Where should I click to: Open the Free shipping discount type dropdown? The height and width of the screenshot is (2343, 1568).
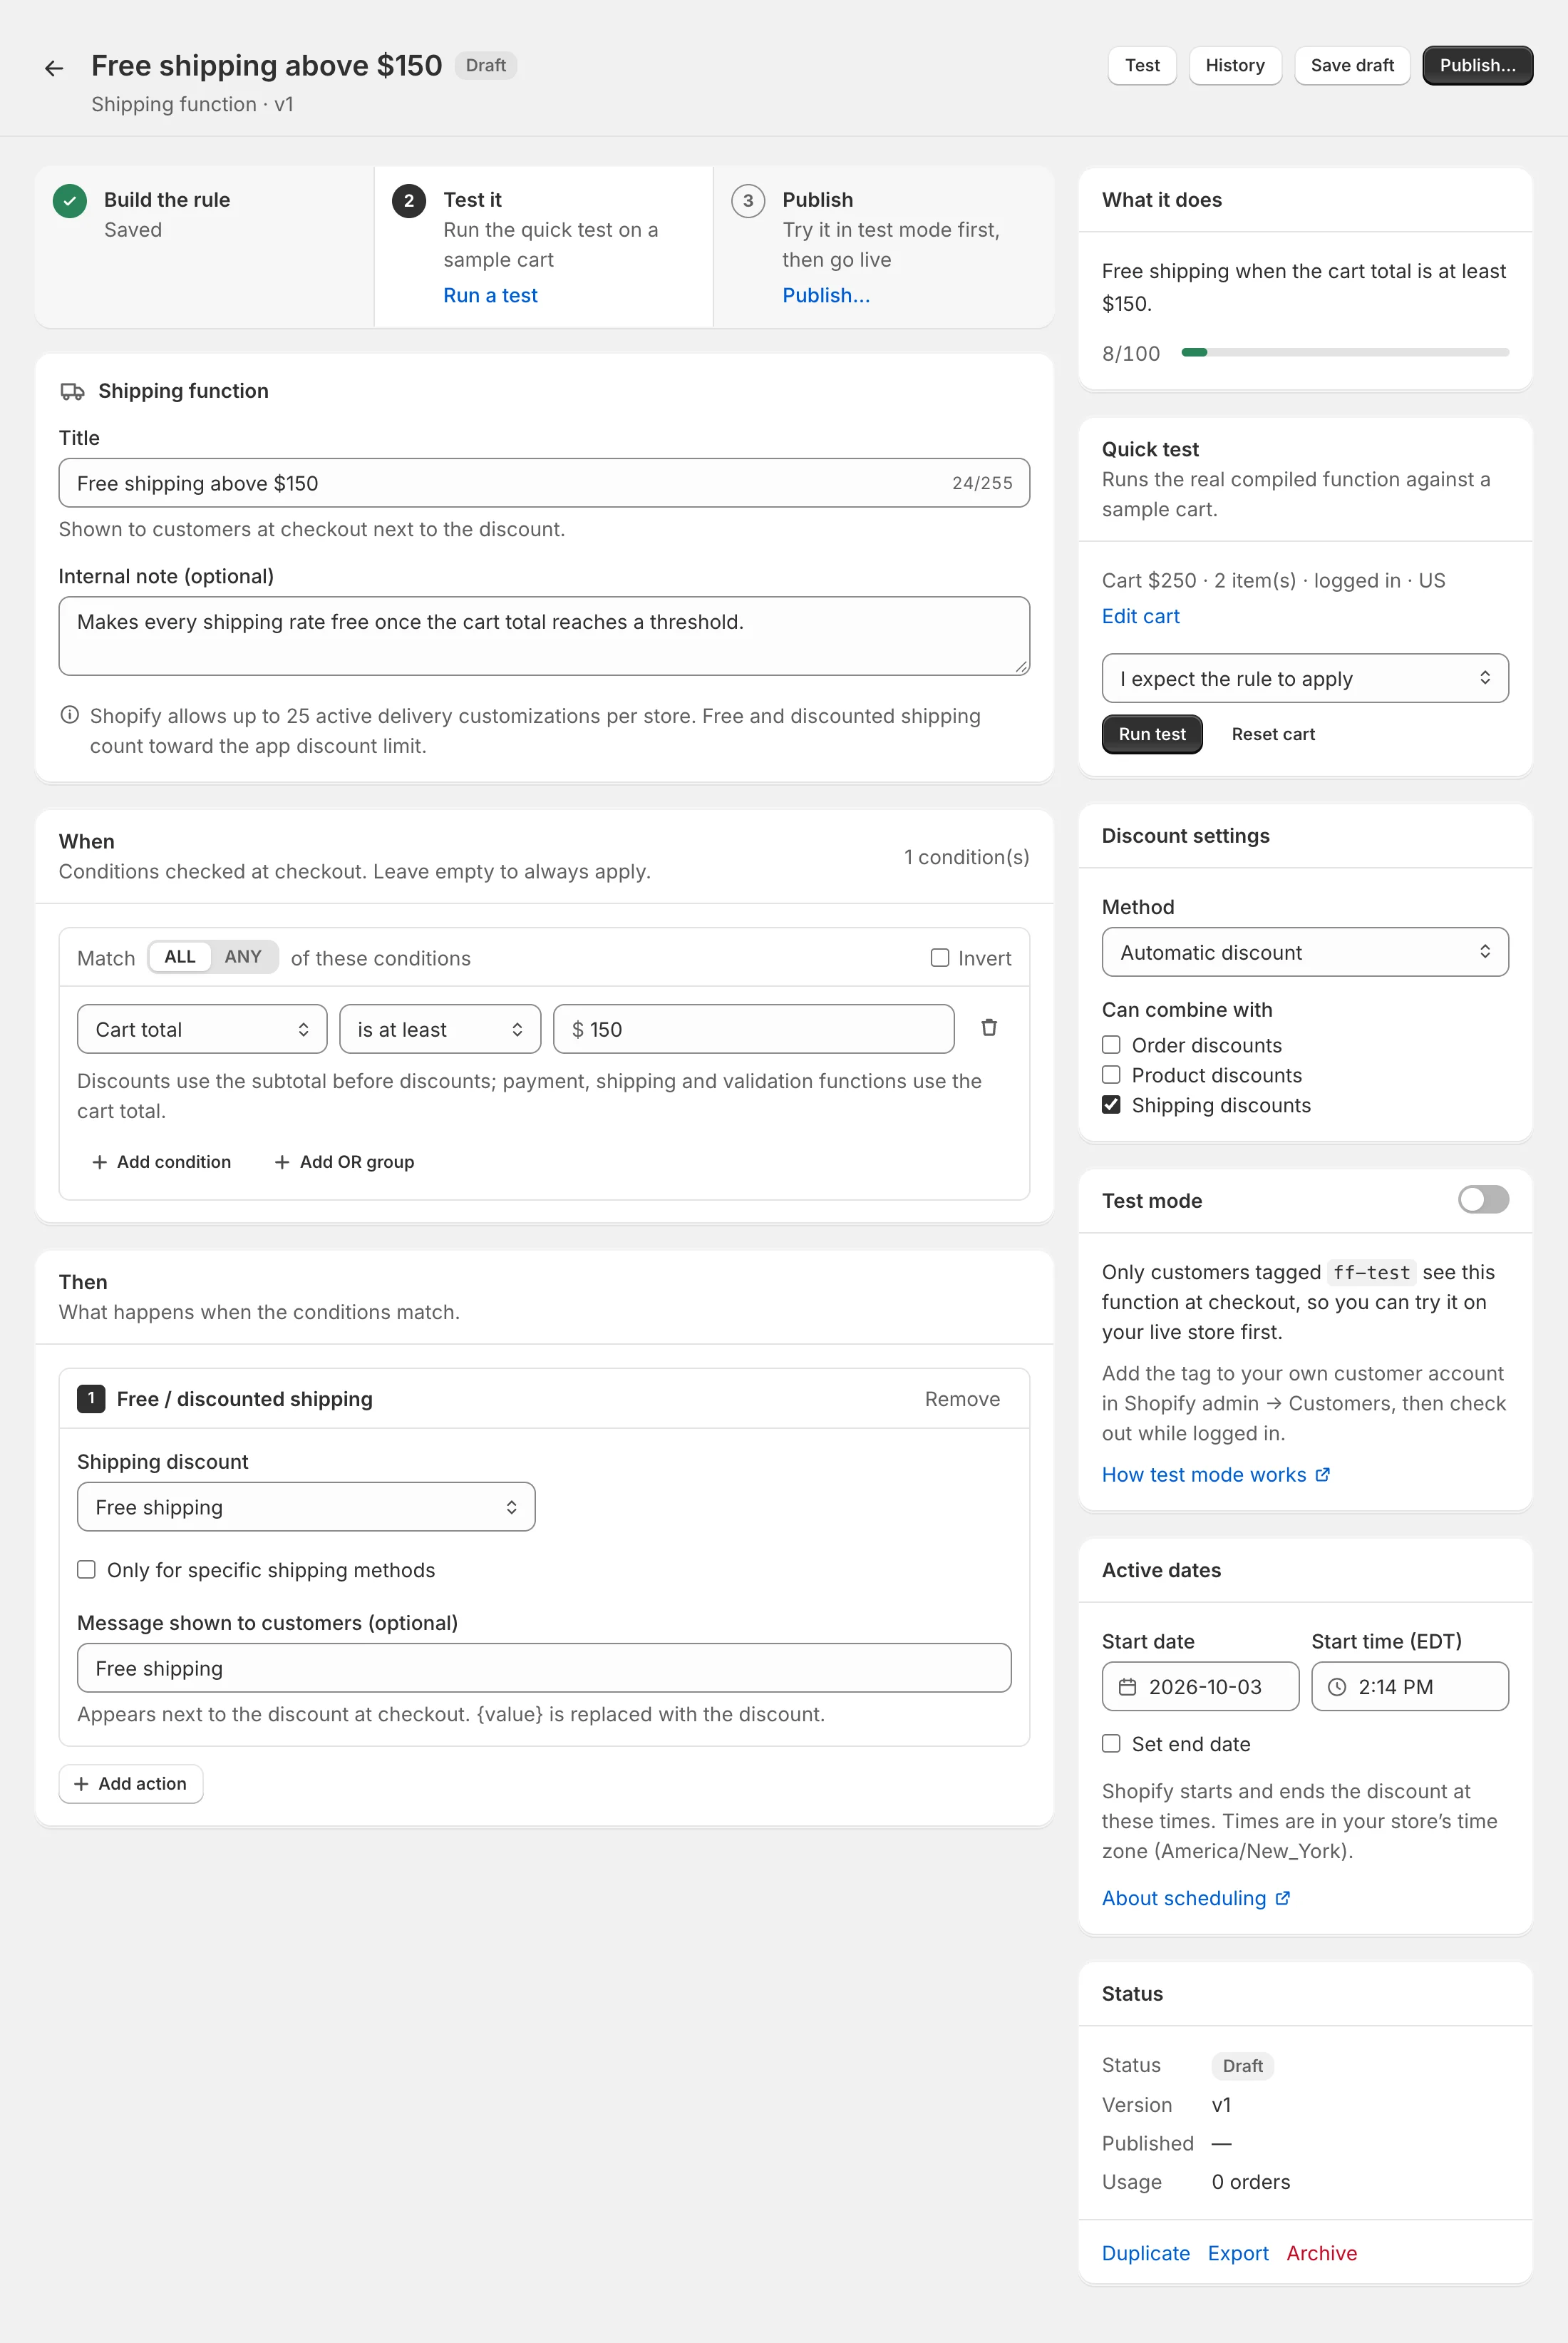(306, 1507)
